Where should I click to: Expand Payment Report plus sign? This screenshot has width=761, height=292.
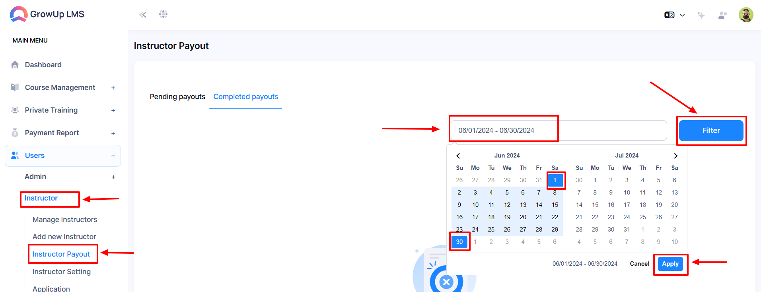click(113, 133)
